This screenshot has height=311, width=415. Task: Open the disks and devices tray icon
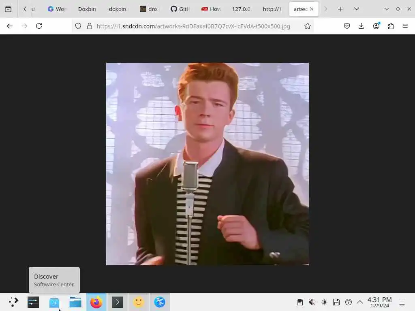(336, 302)
